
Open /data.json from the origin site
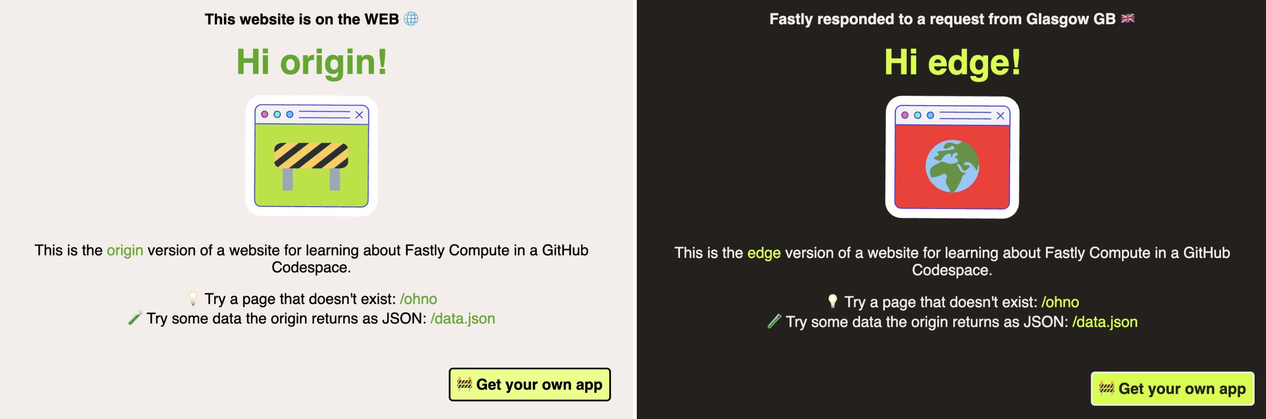point(463,318)
